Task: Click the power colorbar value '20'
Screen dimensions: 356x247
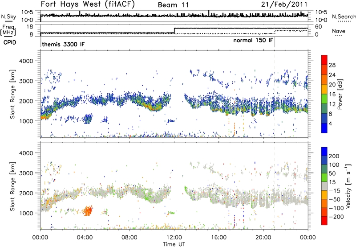Action: tap(332, 85)
